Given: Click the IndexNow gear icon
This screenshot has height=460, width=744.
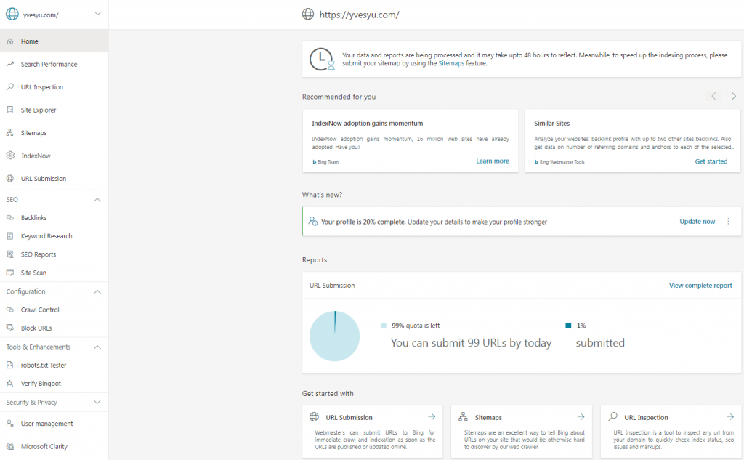Looking at the screenshot, I should [x=10, y=156].
